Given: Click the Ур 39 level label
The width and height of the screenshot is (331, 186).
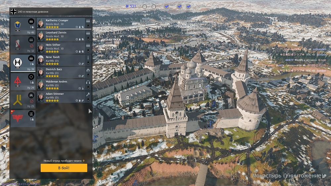Looking at the screenshot, I should (x=30, y=69).
